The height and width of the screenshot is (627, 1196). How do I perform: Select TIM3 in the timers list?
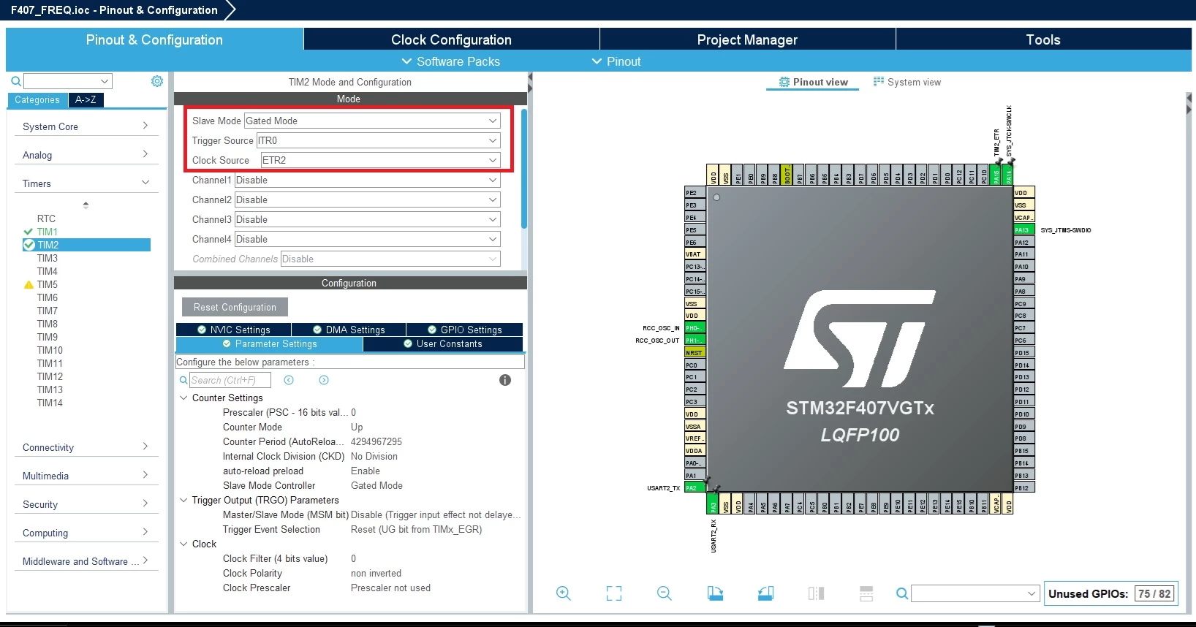[x=48, y=258]
